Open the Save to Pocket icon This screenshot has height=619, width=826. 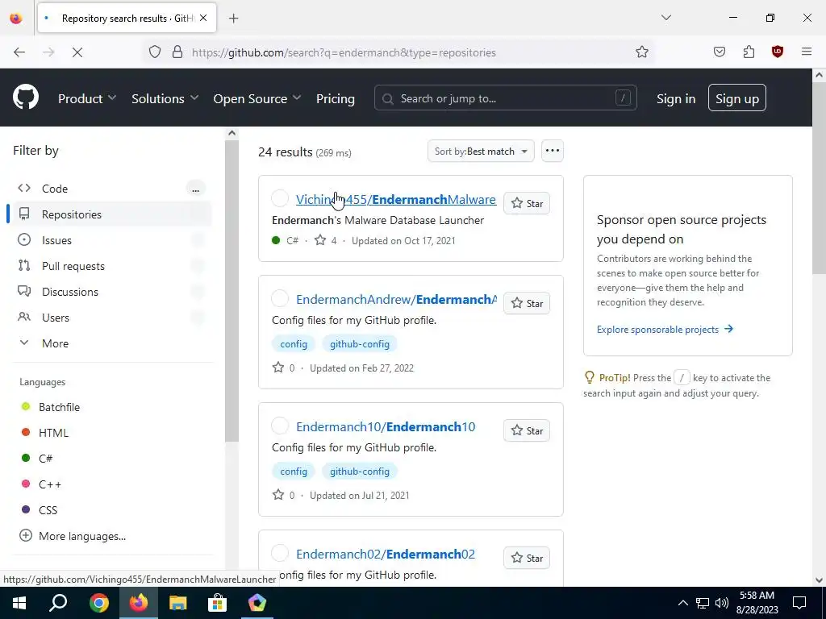[x=719, y=52]
